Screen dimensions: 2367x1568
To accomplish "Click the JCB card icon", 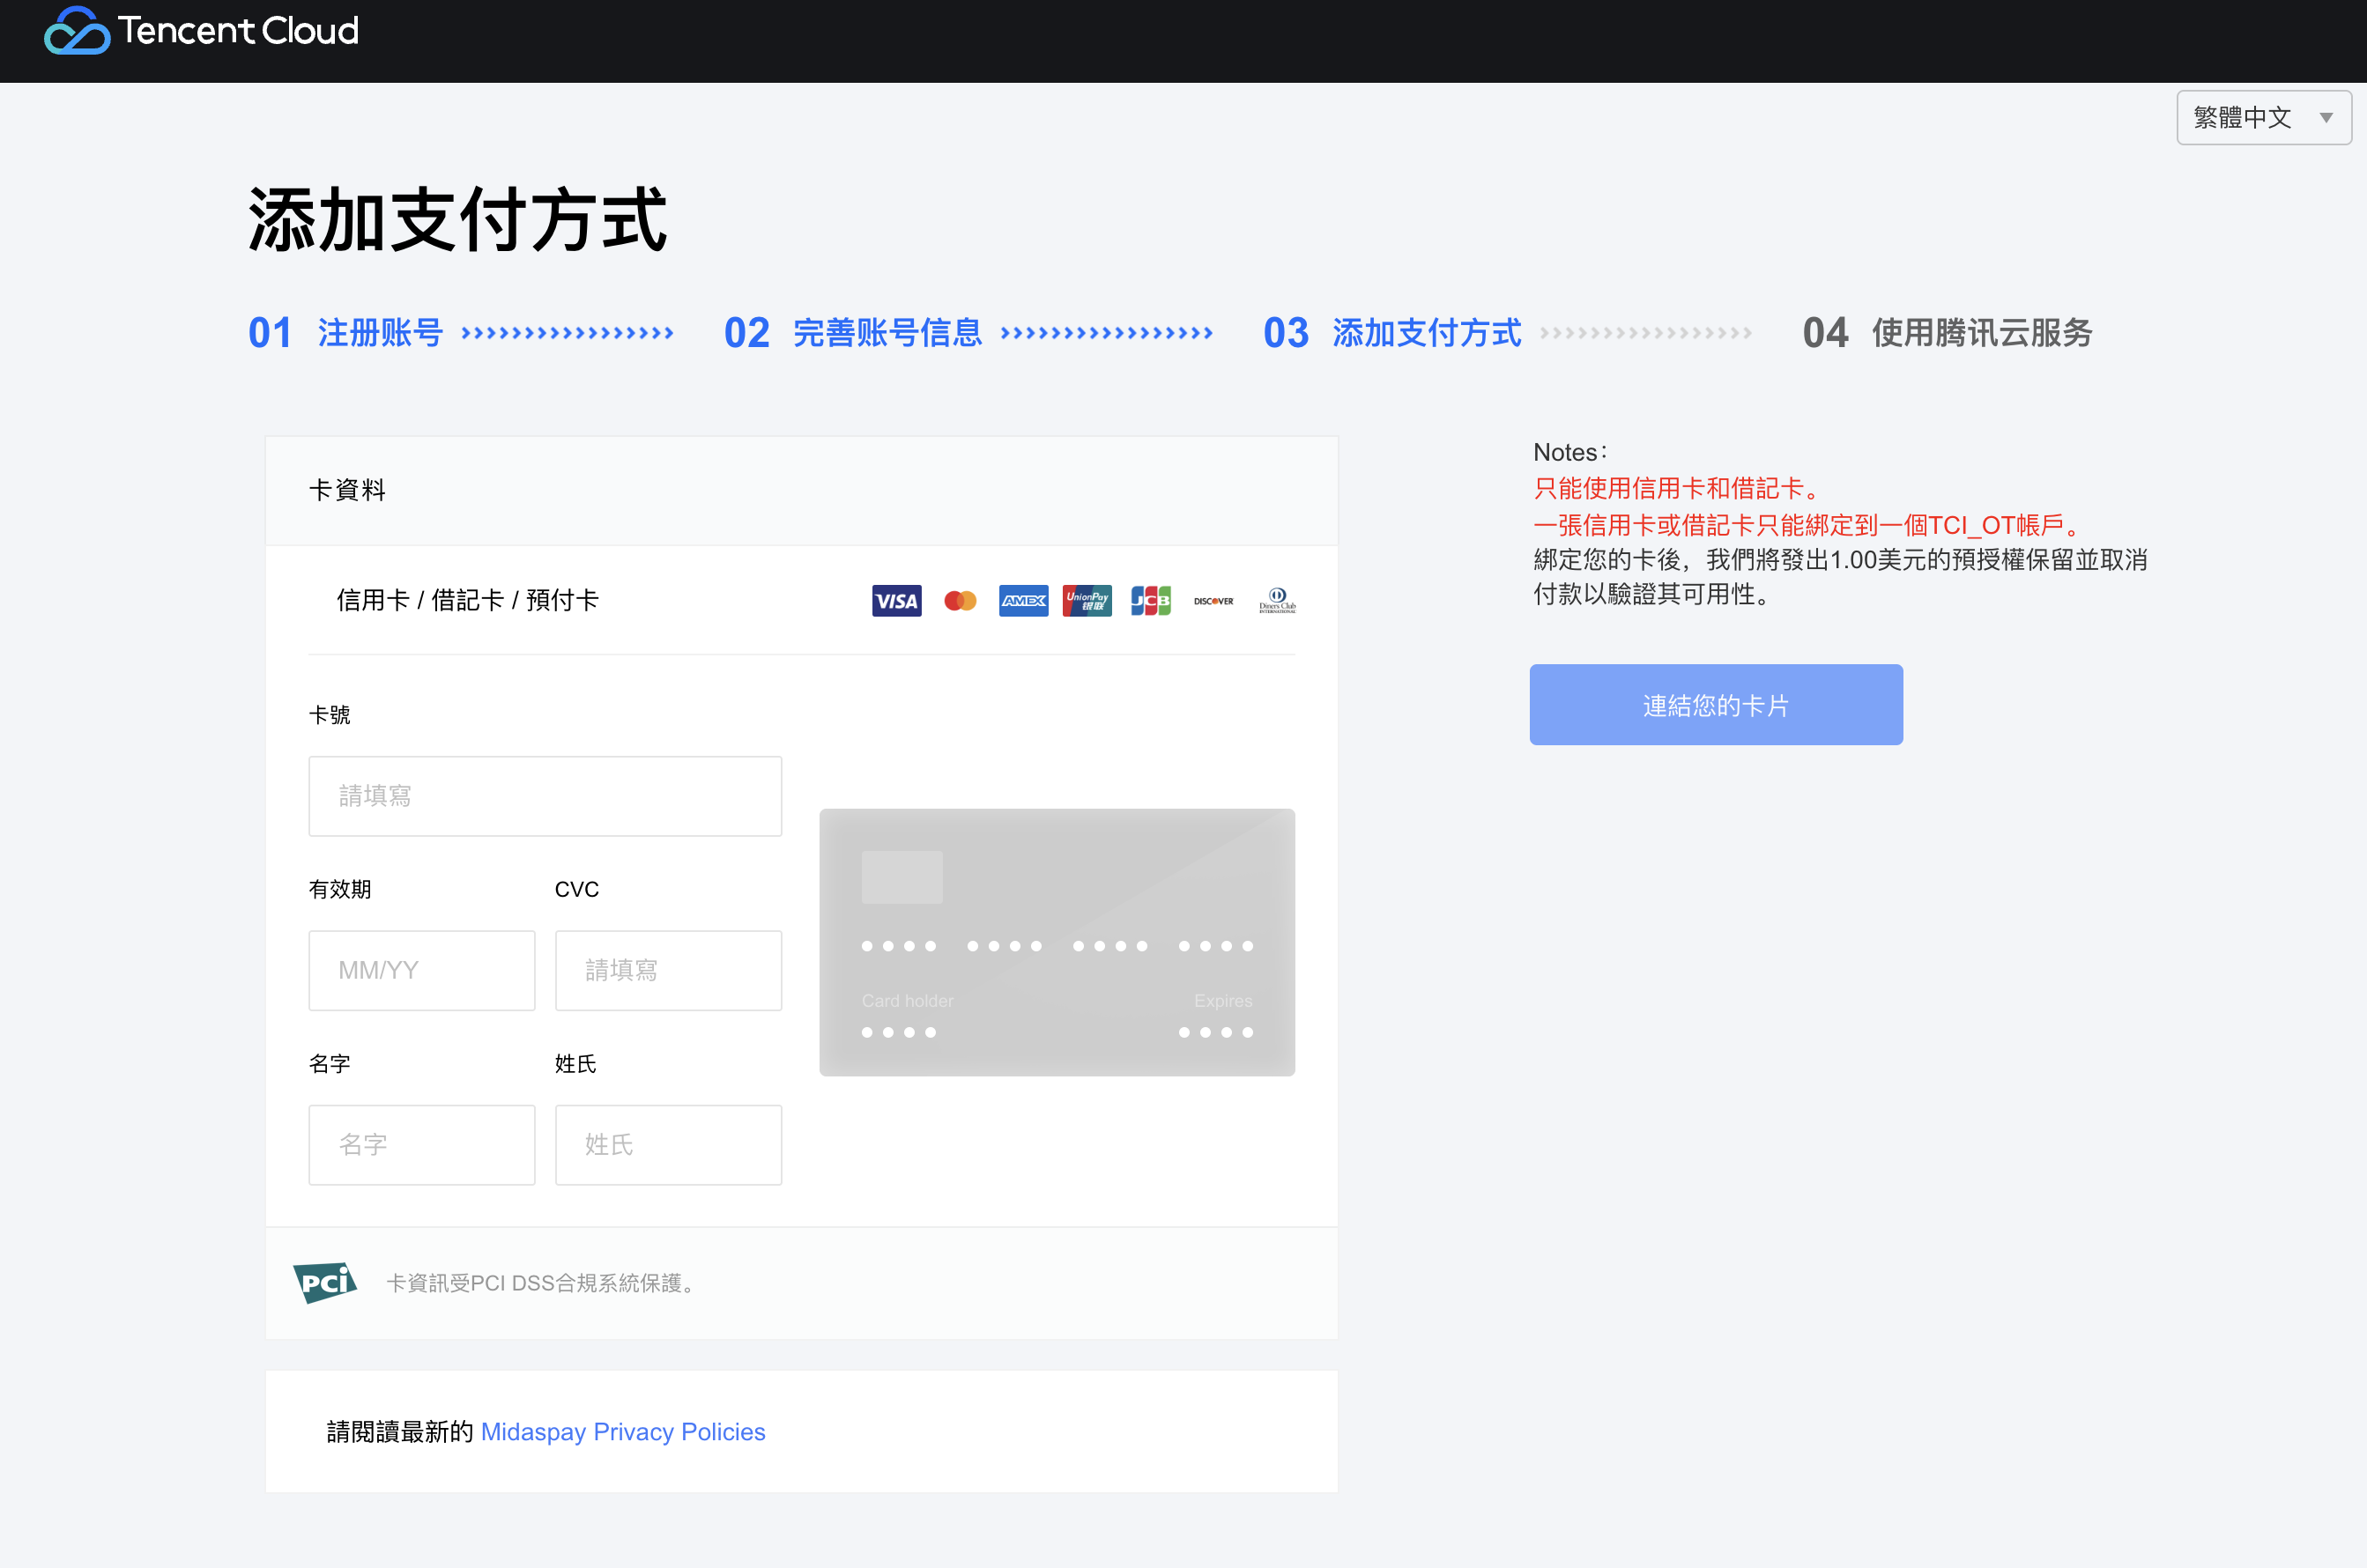I will pyautogui.click(x=1151, y=601).
